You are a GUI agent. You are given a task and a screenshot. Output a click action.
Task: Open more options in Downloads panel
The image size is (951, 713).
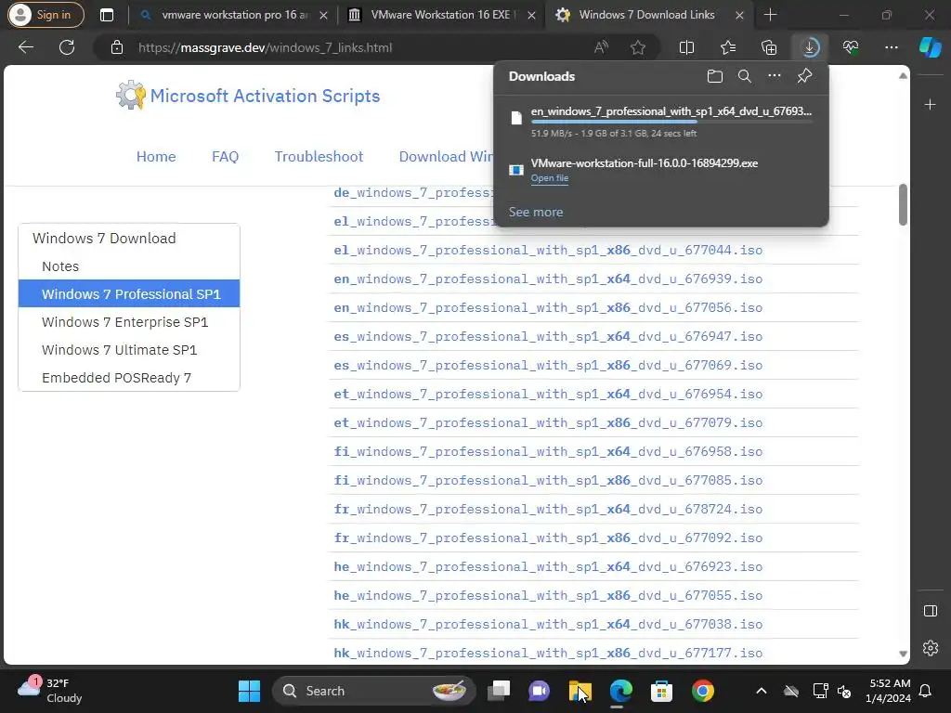pyautogui.click(x=775, y=76)
